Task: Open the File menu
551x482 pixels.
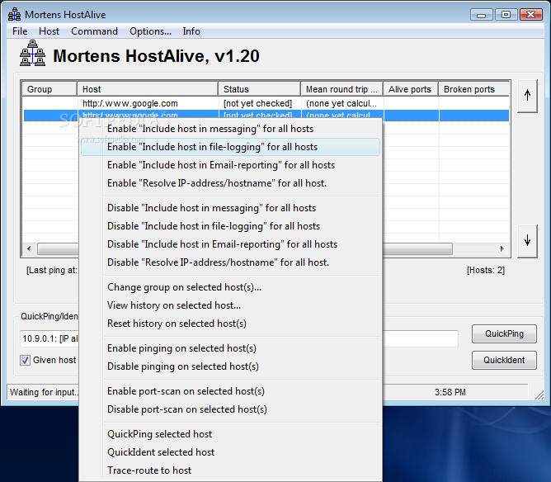Action: (20, 31)
